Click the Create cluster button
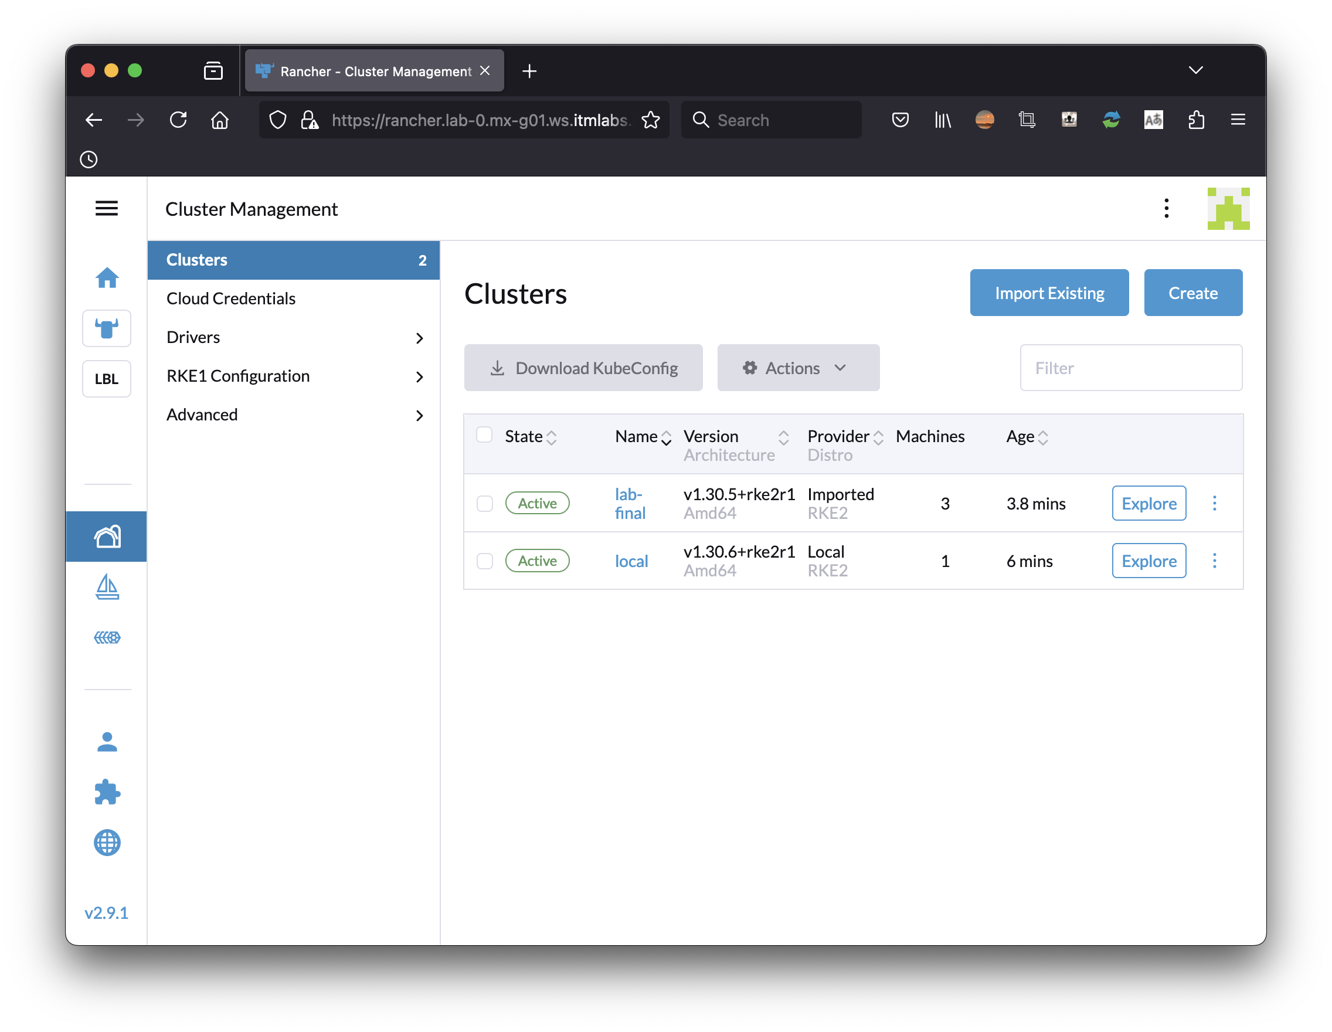This screenshot has height=1032, width=1332. (1193, 293)
